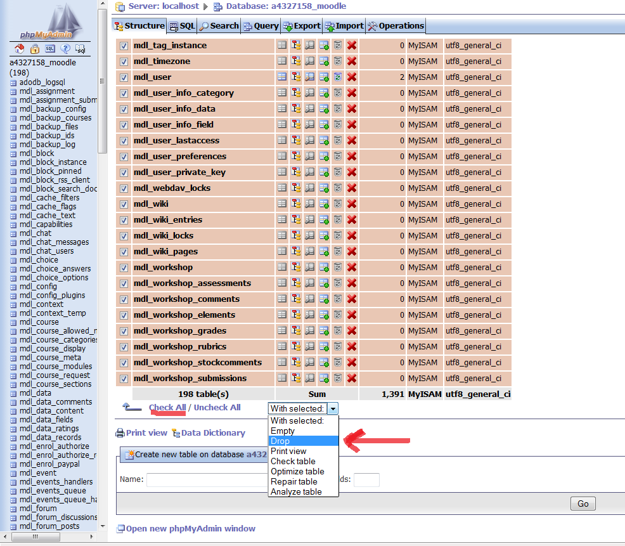Screen dimensions: 625x546
Task: Uncheck the mdl_workshop_elements checkbox
Action: (x=124, y=315)
